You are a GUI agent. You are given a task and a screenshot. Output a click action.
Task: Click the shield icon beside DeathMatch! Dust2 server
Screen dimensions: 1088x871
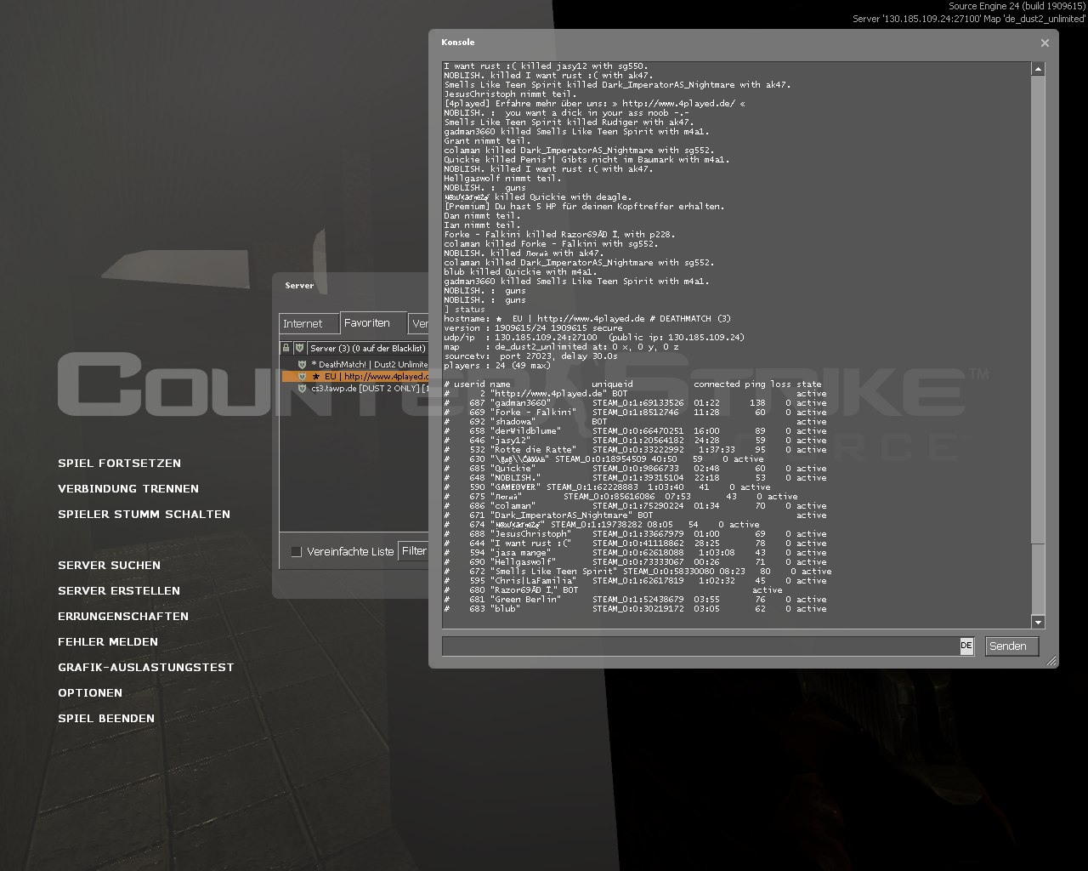pos(302,364)
